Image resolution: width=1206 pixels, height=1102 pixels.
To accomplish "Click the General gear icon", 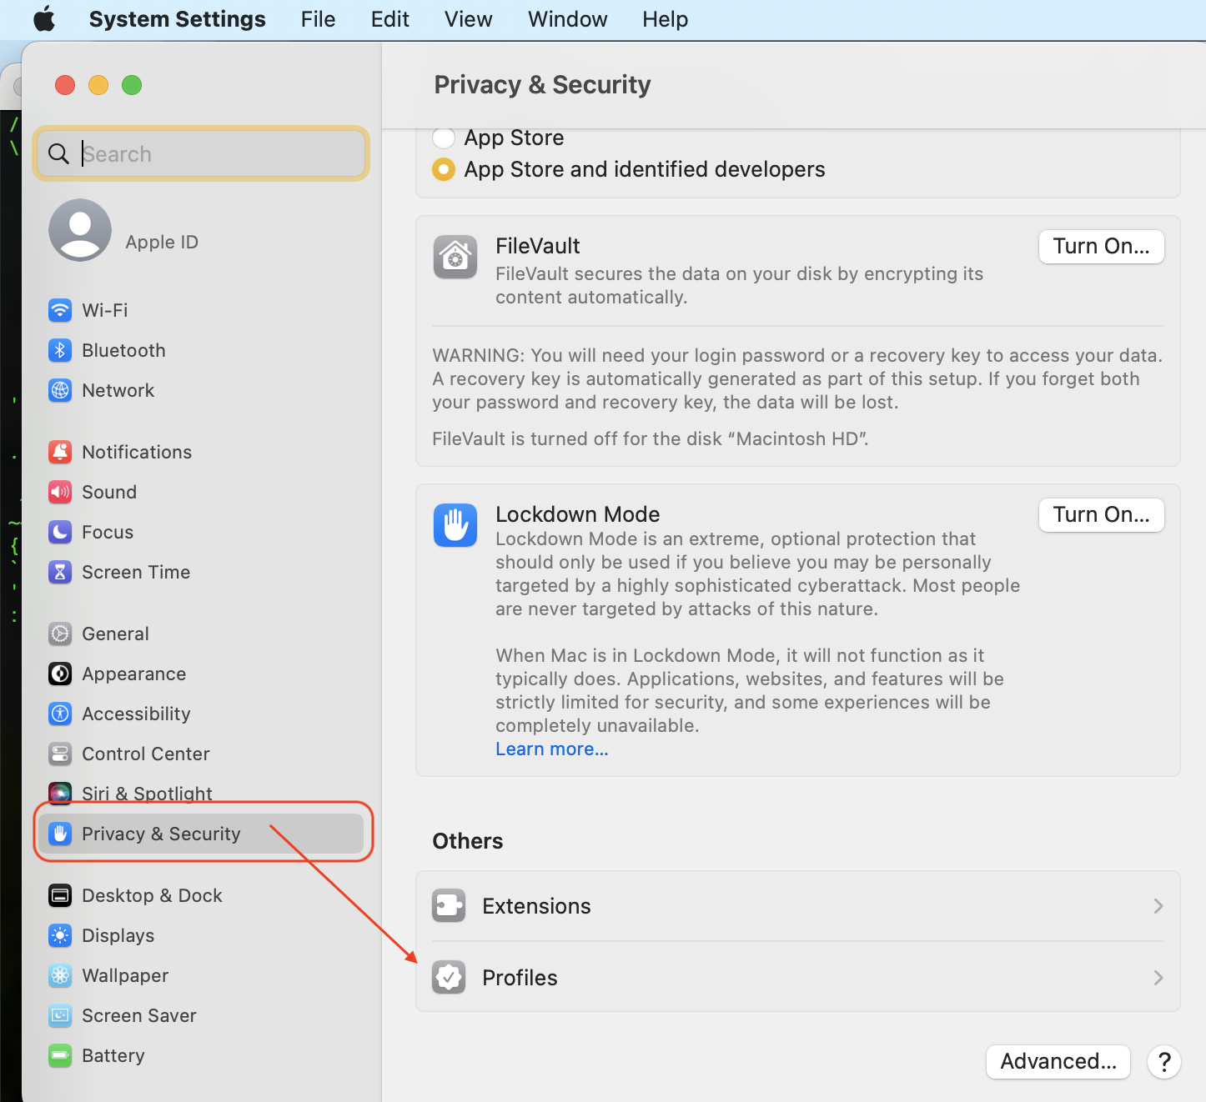I will point(60,634).
